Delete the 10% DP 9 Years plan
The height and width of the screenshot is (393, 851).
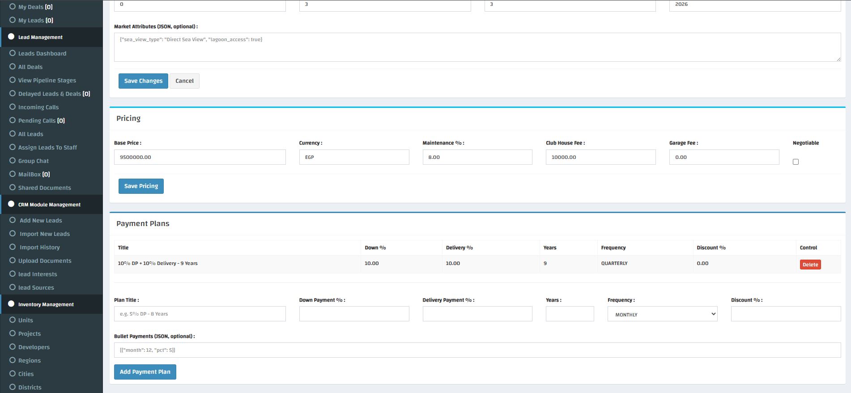click(810, 265)
